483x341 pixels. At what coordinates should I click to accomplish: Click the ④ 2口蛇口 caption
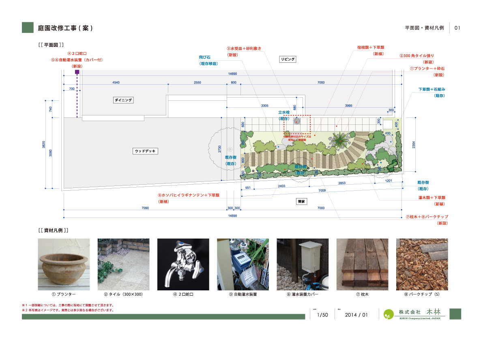tap(183, 294)
